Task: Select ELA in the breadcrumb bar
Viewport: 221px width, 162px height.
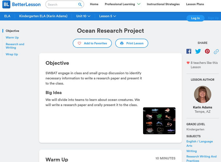Action: pos(7,16)
